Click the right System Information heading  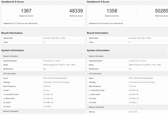coord(98,50)
